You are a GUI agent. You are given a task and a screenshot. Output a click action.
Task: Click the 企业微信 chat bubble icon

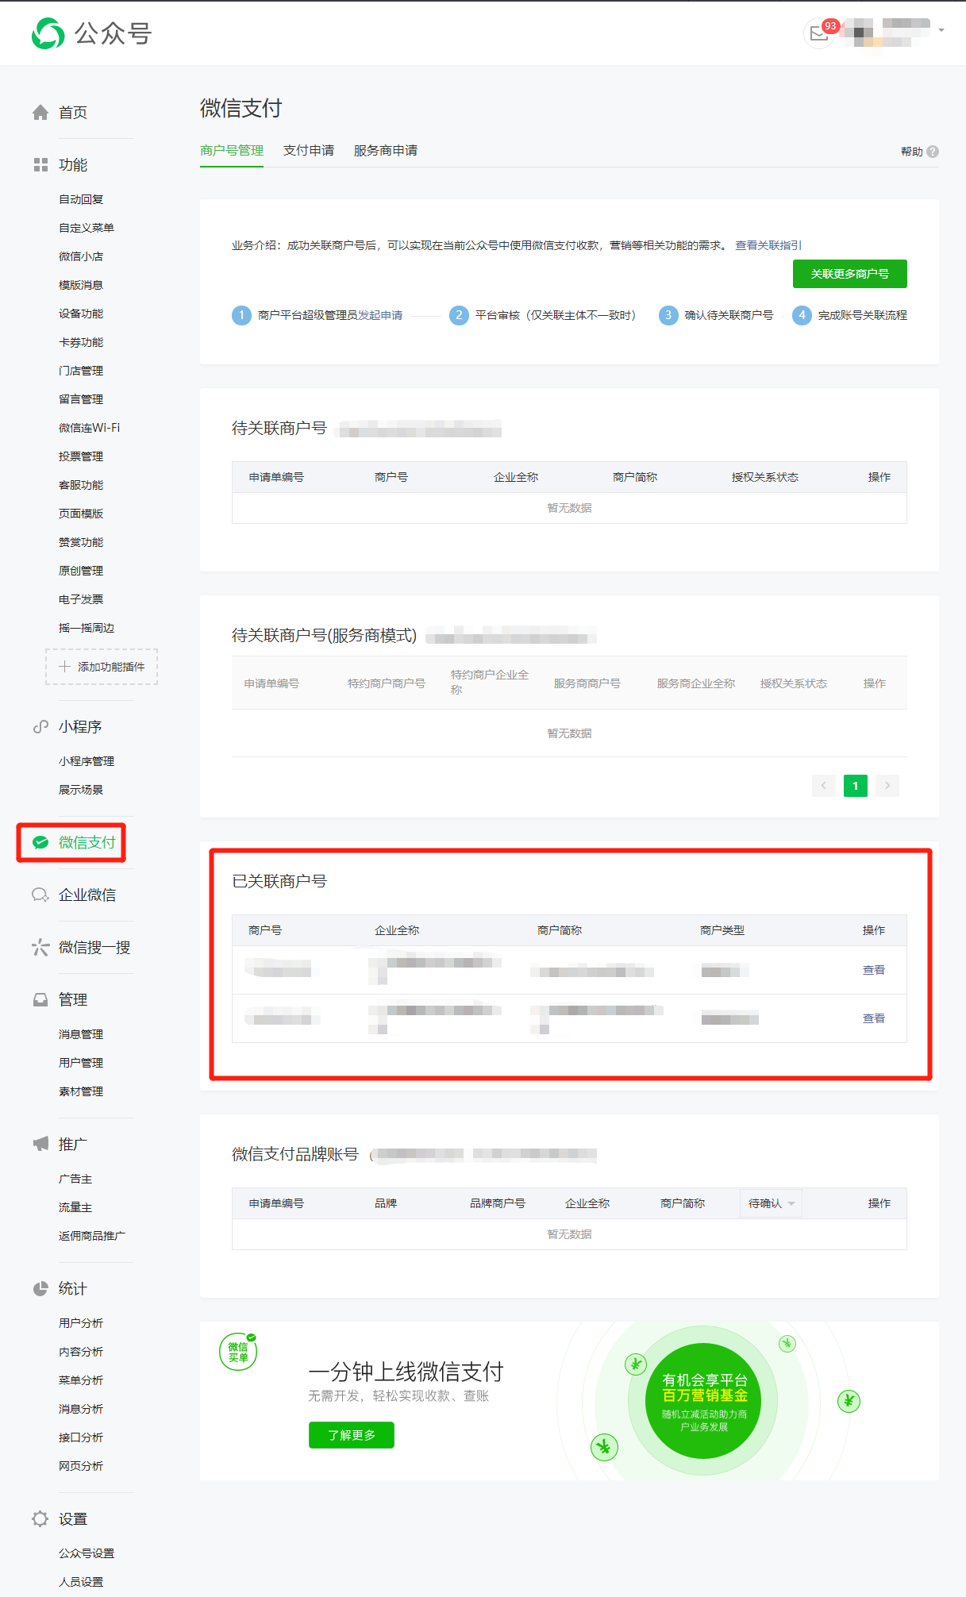[40, 895]
